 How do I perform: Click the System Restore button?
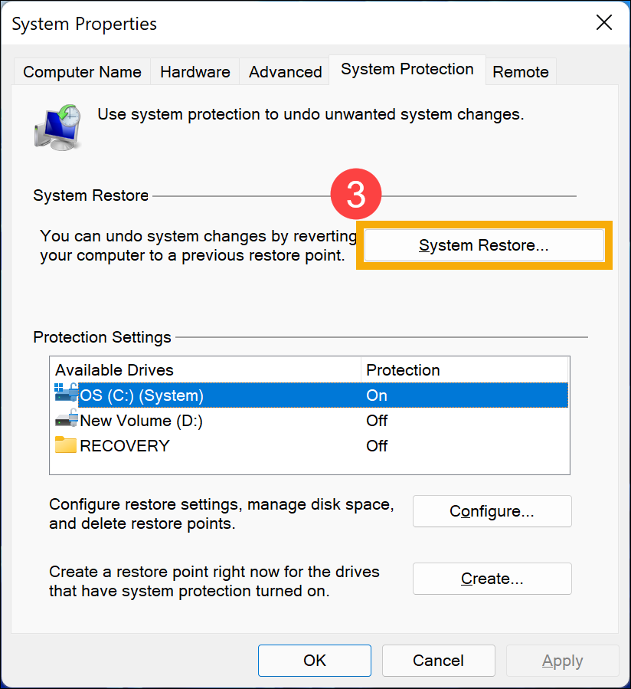[x=484, y=246]
